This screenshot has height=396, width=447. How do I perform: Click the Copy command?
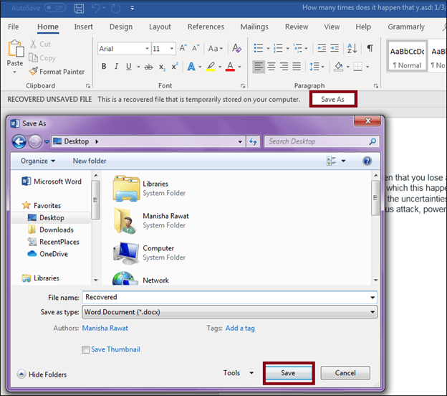[42, 58]
